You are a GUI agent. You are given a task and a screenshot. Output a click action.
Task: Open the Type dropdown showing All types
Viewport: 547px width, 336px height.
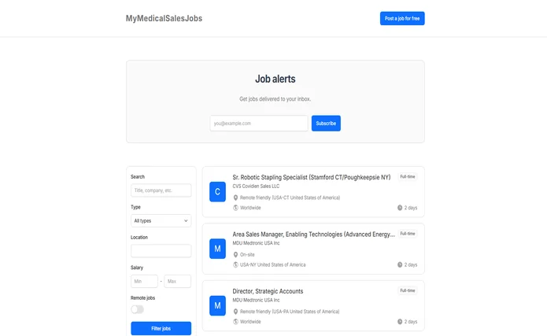coord(161,221)
